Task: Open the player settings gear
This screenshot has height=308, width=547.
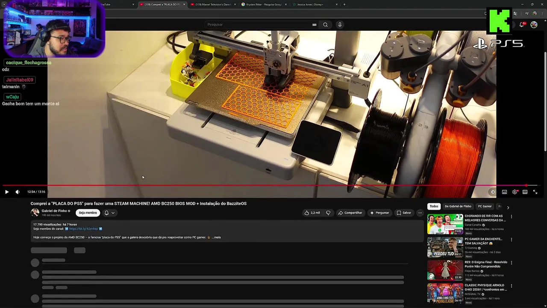Action: (515, 192)
